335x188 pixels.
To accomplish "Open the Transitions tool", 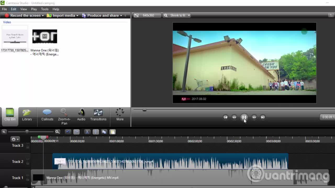I will click(x=98, y=115).
